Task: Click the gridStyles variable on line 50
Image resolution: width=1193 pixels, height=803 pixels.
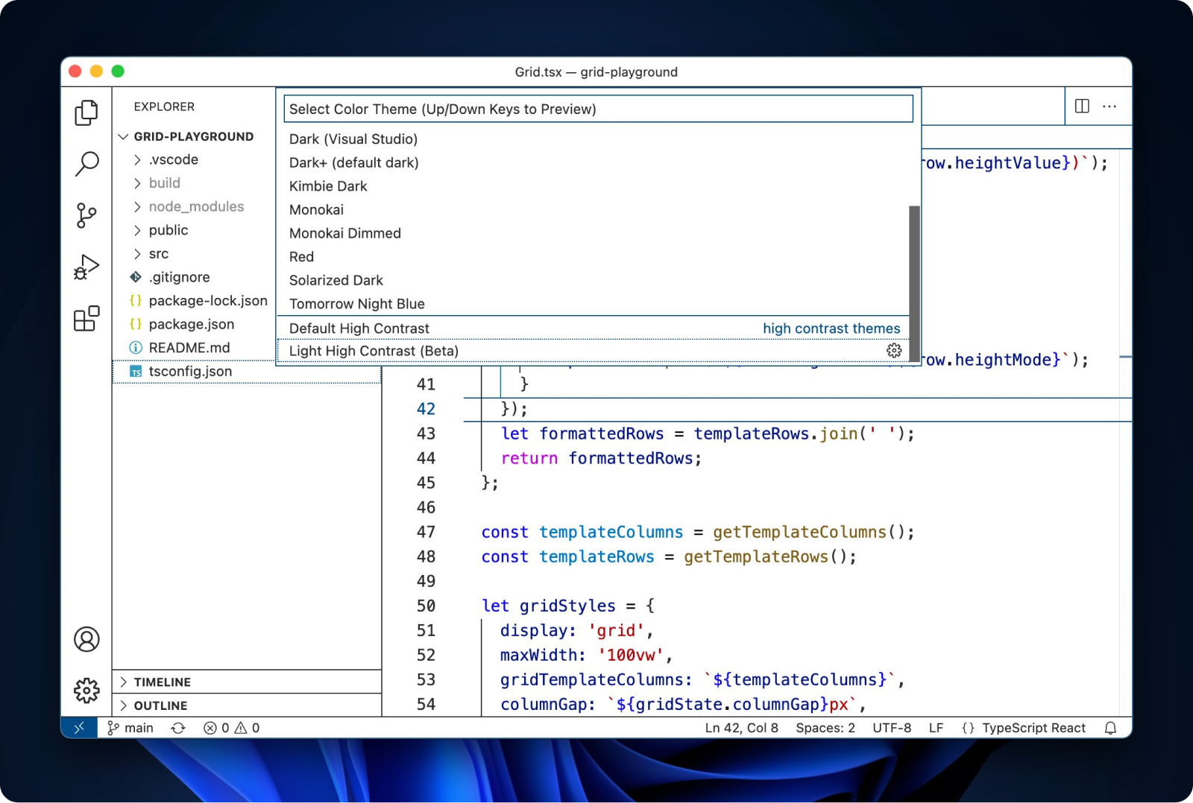Action: [567, 606]
